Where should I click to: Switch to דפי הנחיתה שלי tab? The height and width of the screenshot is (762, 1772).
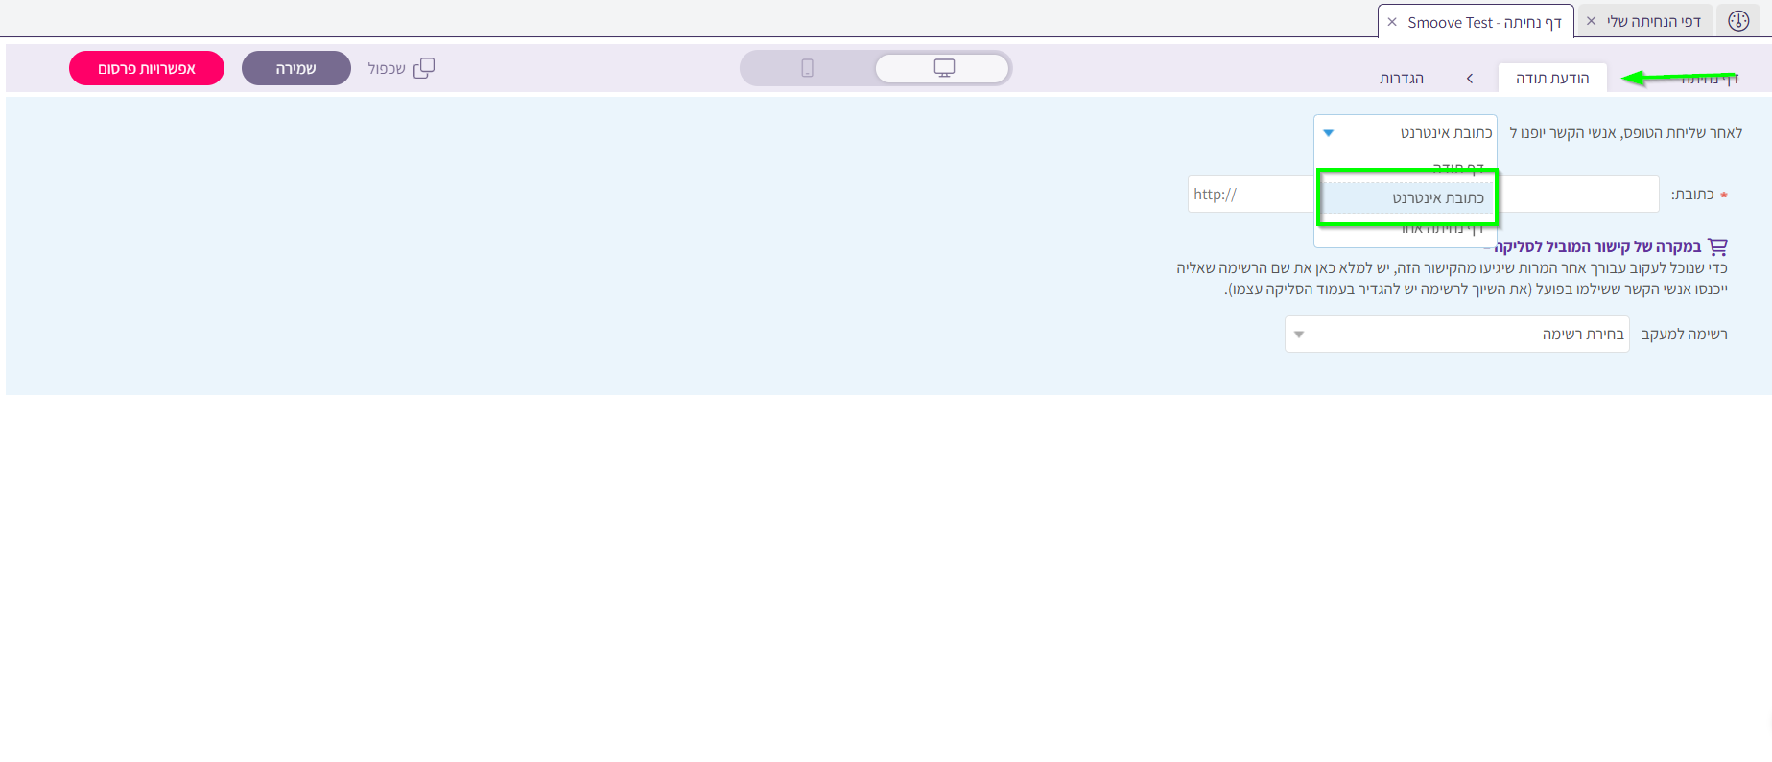pos(1654,21)
